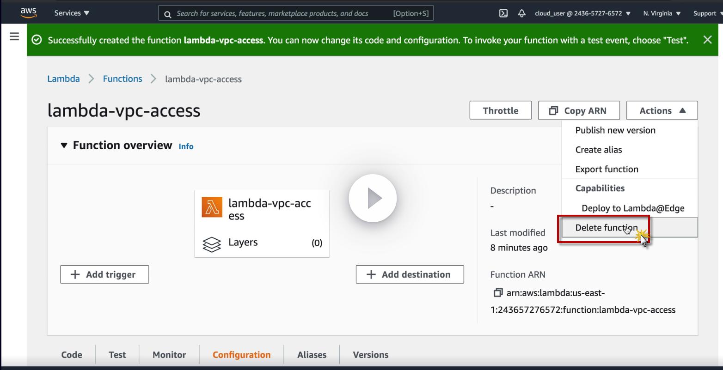This screenshot has width=723, height=370.
Task: Click the orange Lambda function icon
Action: 212,207
